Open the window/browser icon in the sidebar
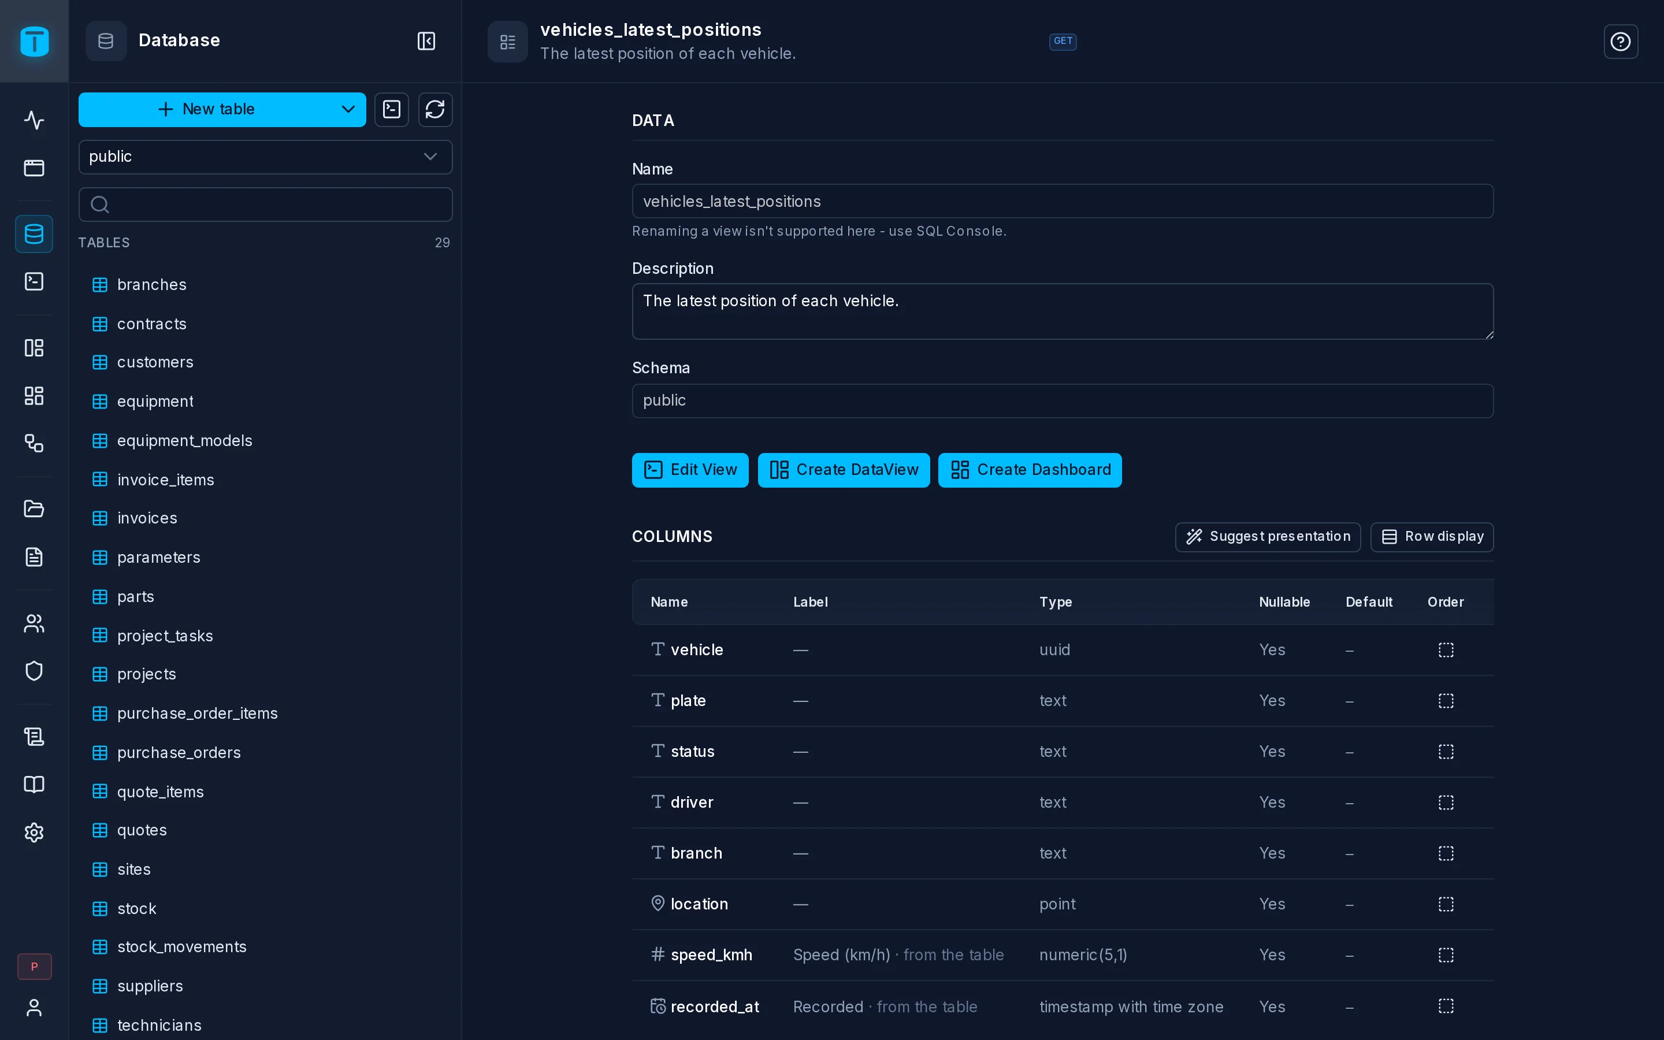Screen dimensions: 1664x1040 tap(34, 168)
